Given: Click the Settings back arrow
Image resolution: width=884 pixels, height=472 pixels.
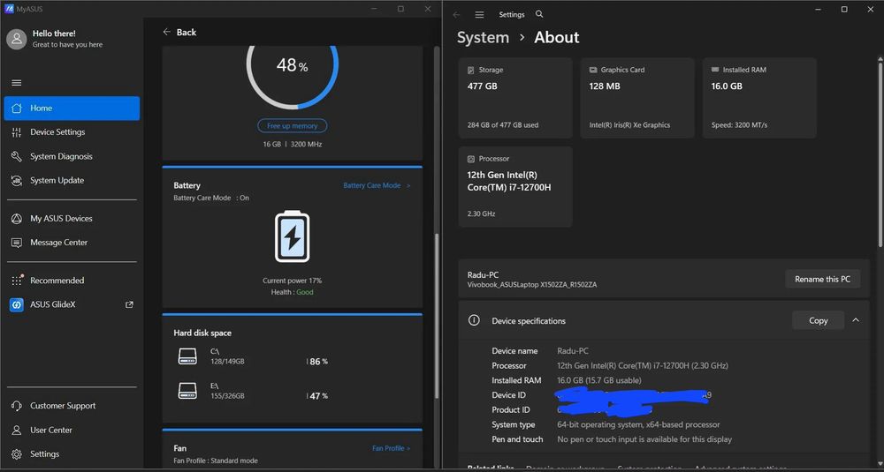Looking at the screenshot, I should tap(457, 15).
